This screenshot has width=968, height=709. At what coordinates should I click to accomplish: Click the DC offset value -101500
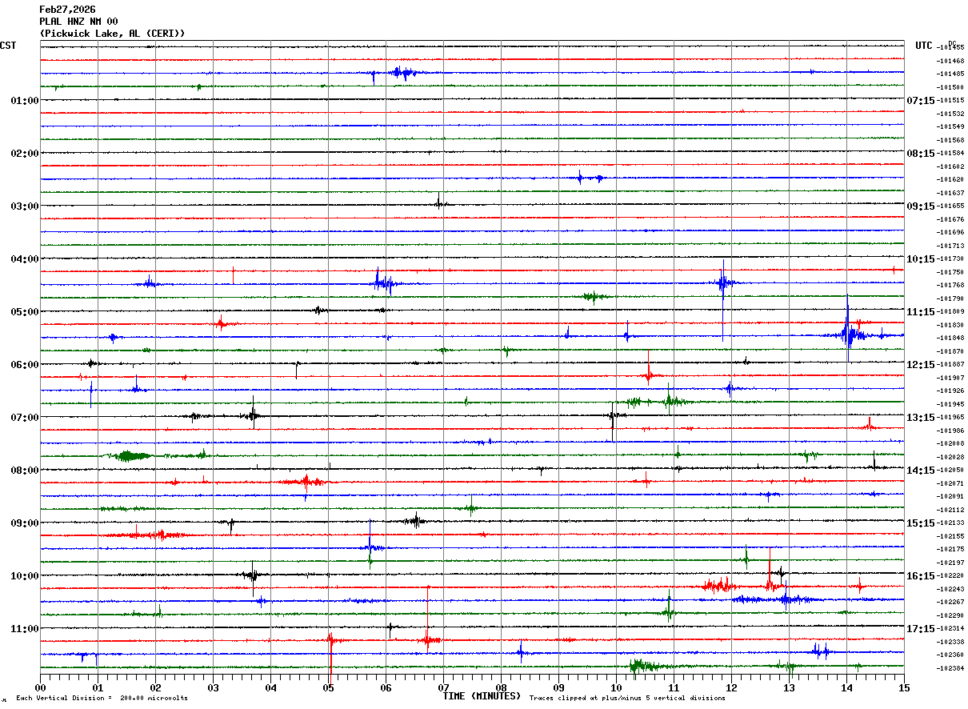950,87
